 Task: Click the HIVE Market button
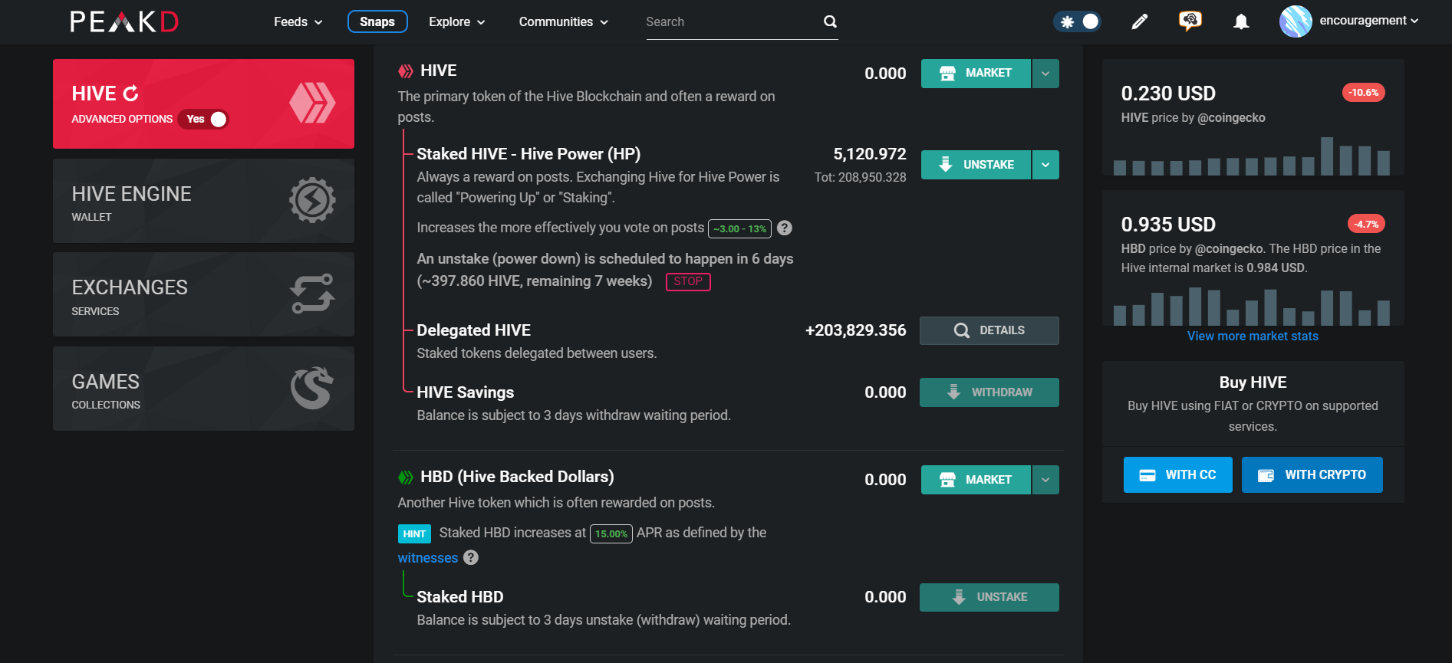point(976,74)
